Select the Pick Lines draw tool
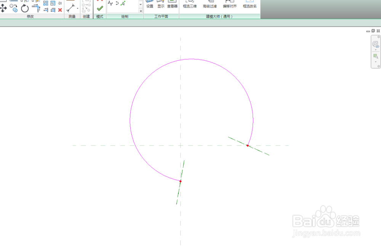 pyautogui.click(x=123, y=3)
